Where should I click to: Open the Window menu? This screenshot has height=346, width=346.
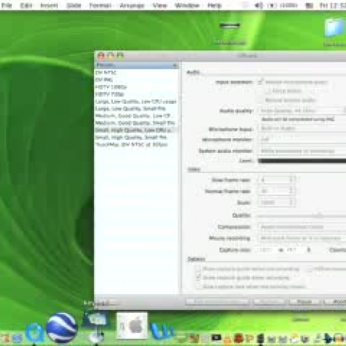pos(187,6)
